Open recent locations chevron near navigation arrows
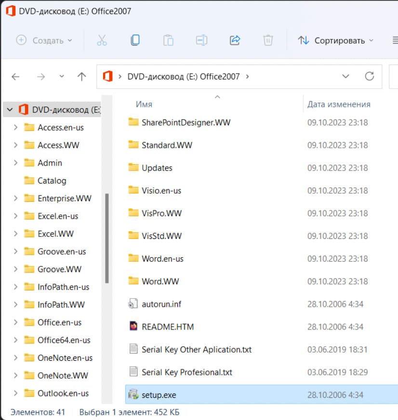 click(61, 77)
